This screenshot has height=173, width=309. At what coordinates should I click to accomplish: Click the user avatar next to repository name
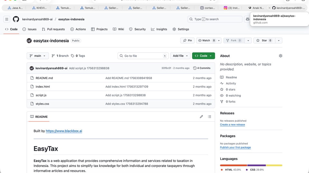(x=29, y=41)
